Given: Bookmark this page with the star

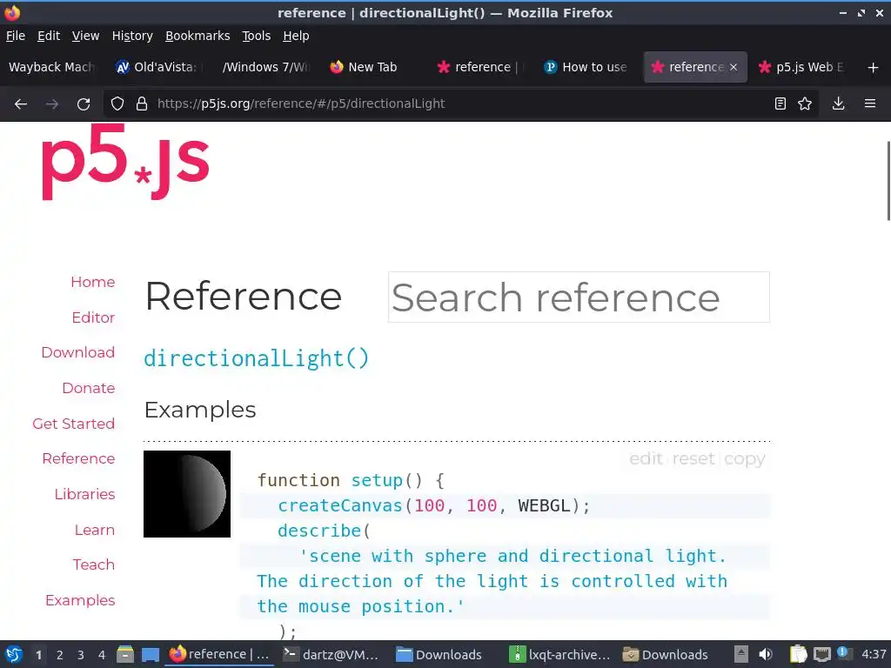Looking at the screenshot, I should 805,104.
